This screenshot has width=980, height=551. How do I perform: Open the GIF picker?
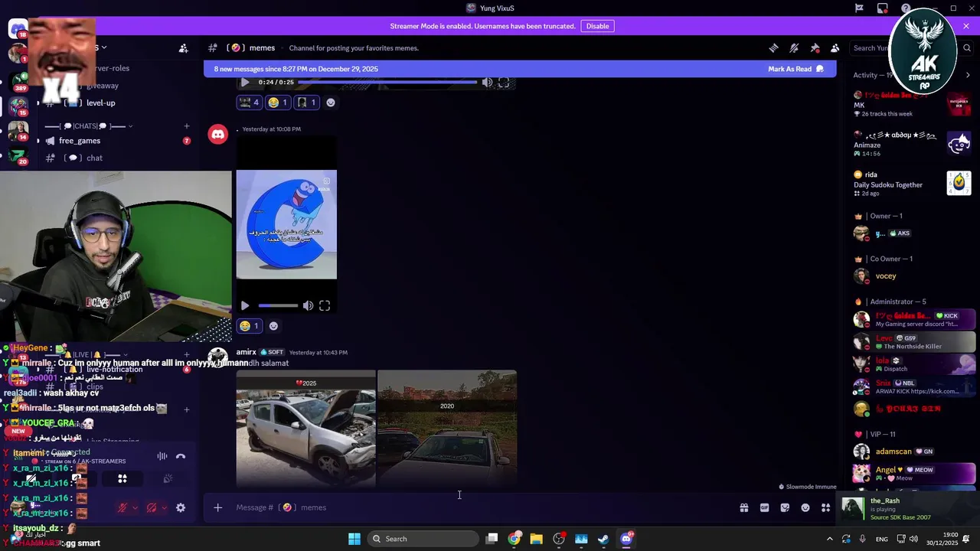(764, 507)
